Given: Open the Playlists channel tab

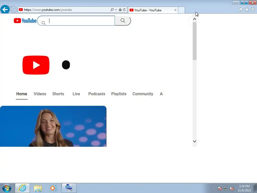Looking at the screenshot, I should pos(119,94).
